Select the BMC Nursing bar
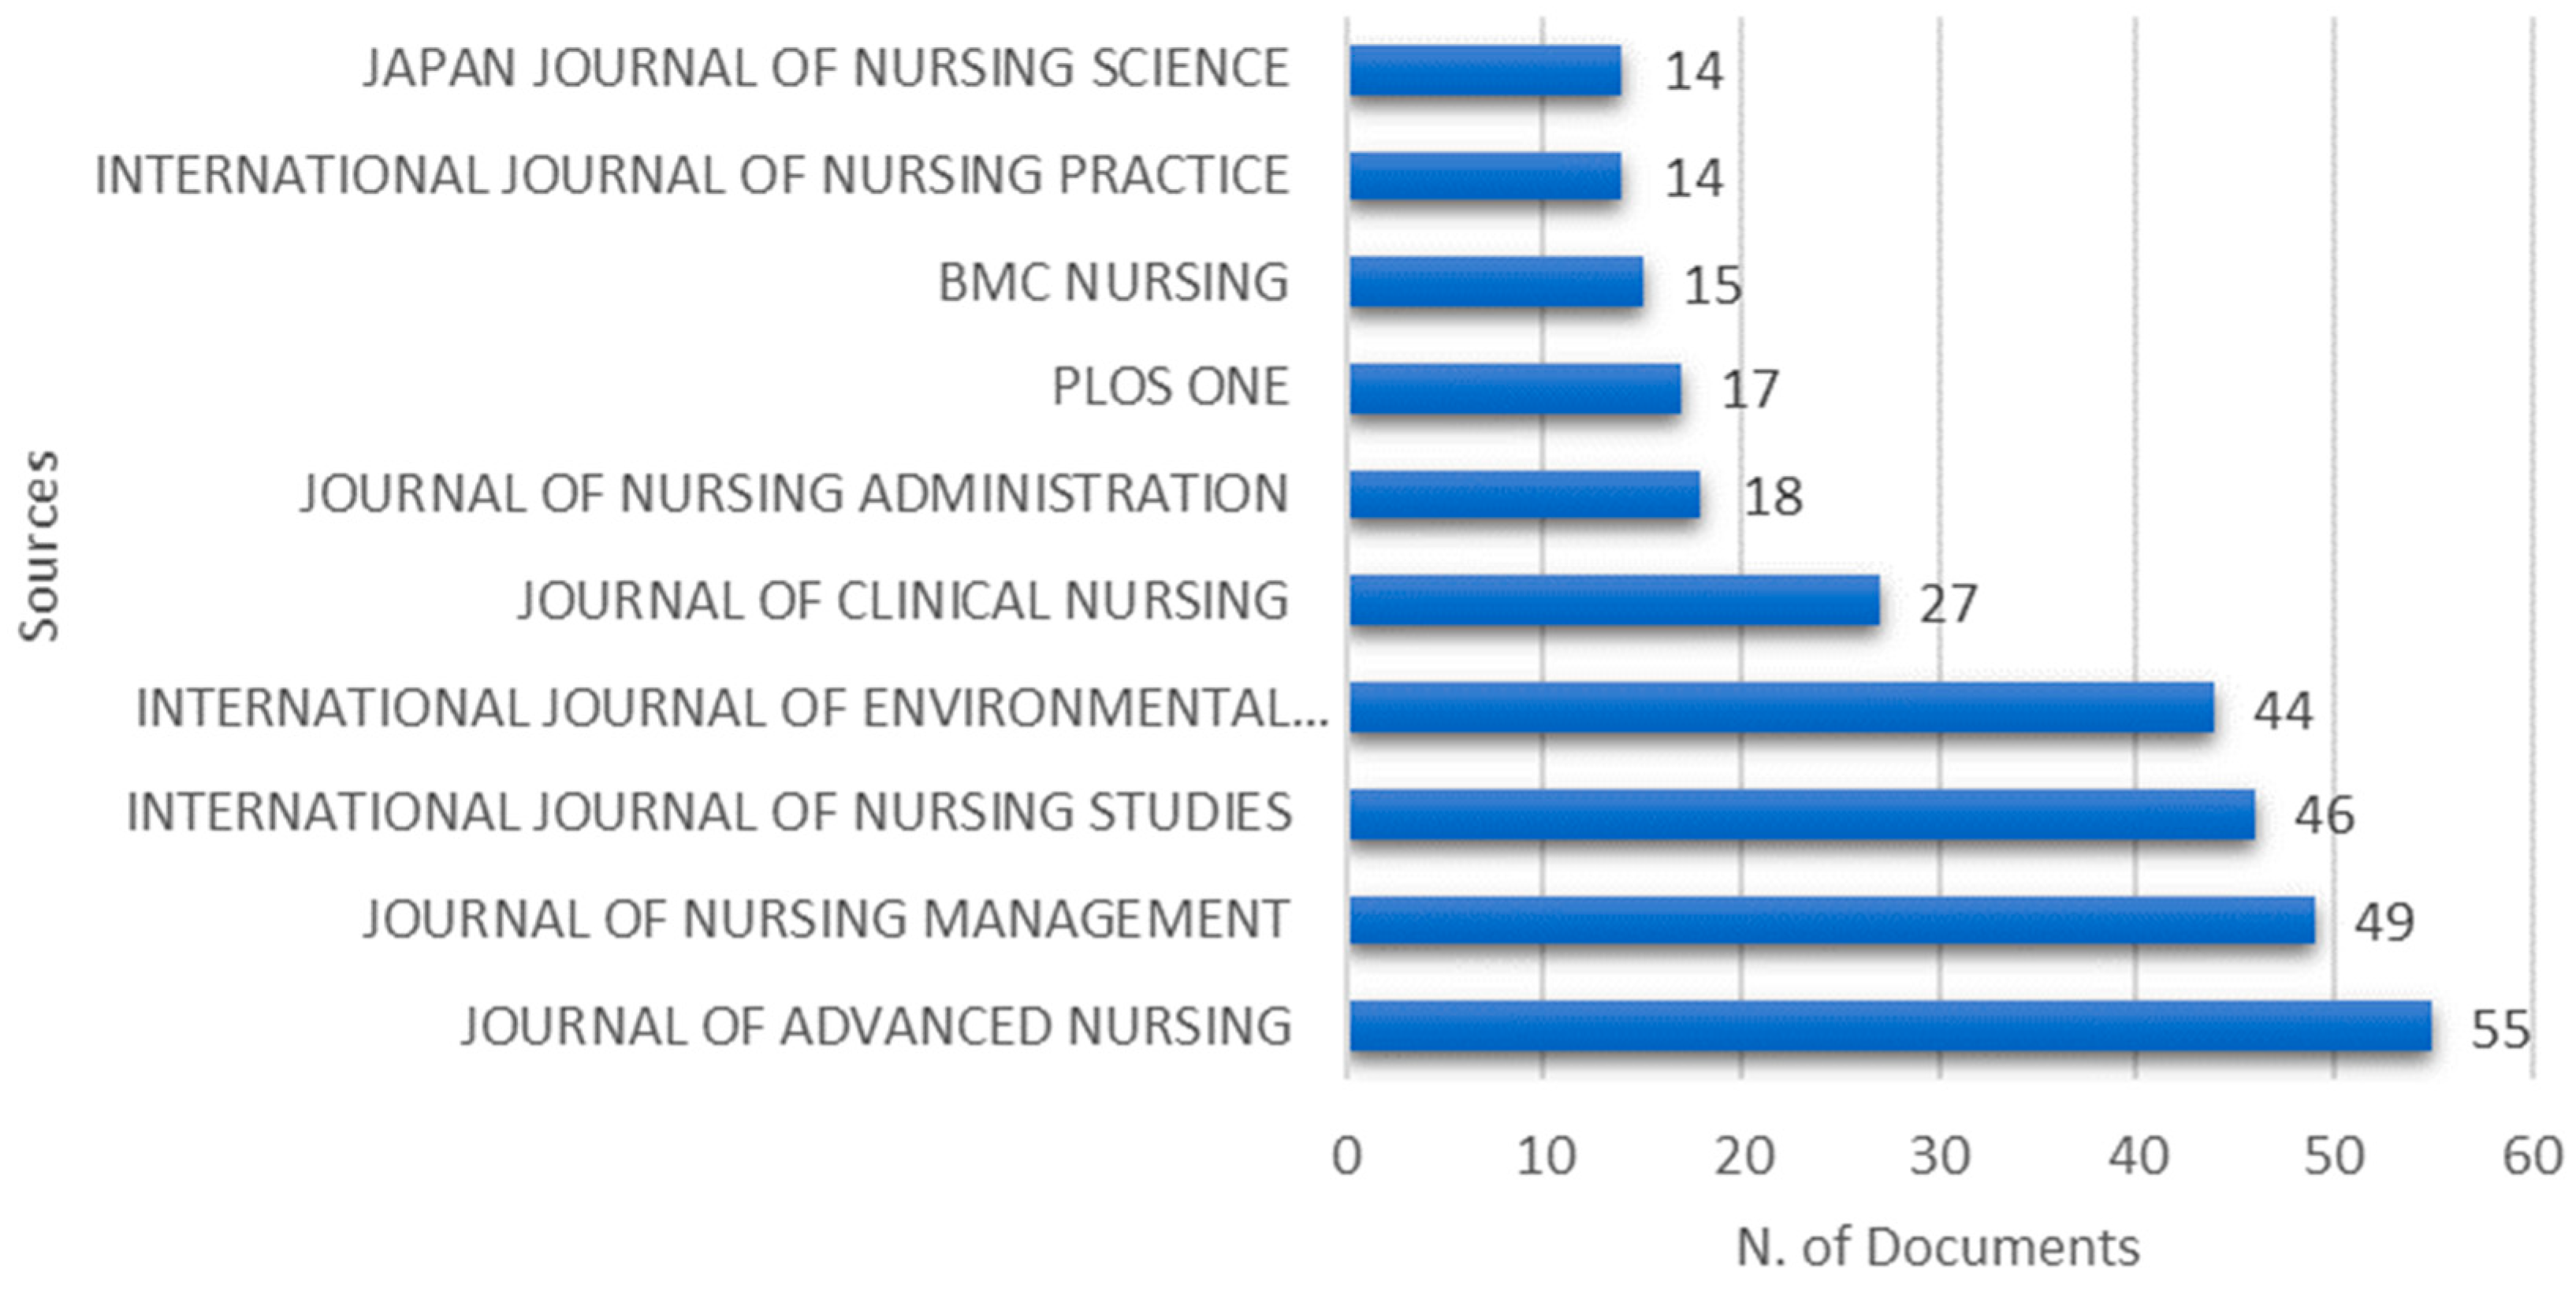The height and width of the screenshot is (1290, 2576). click(x=1496, y=282)
